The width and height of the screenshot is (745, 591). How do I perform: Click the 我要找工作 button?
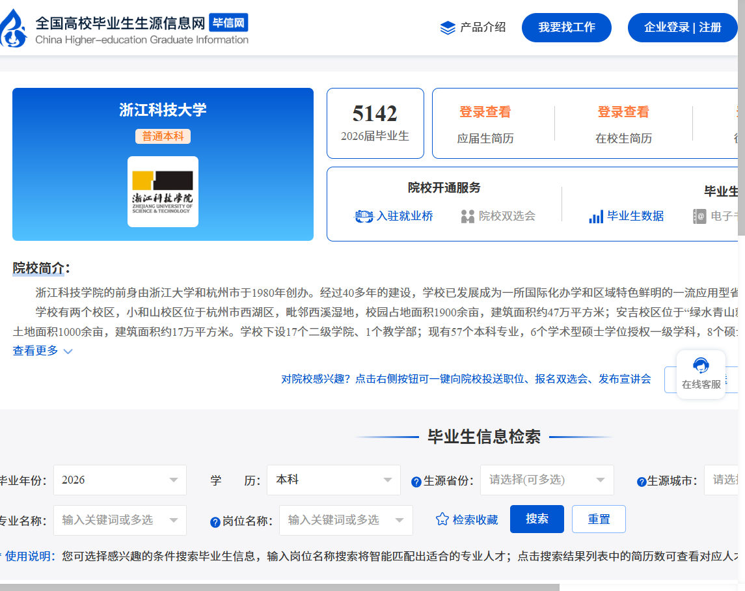pos(566,27)
